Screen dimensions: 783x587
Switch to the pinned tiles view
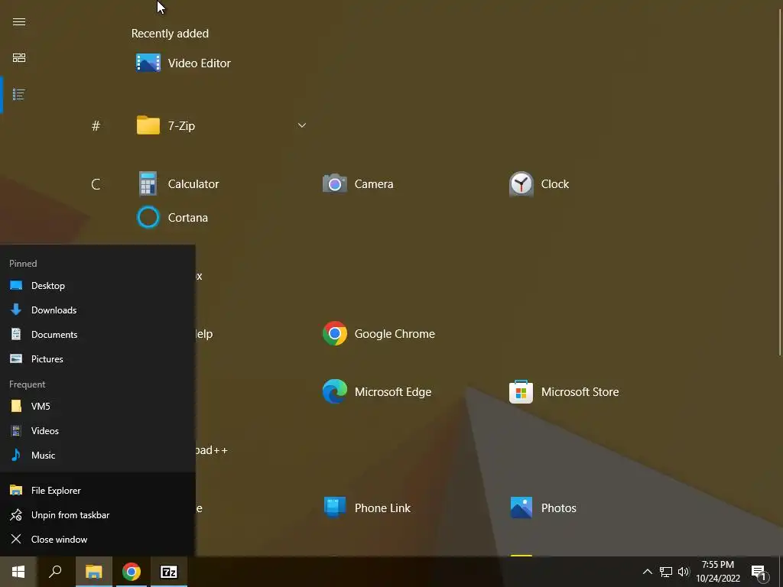coord(19,58)
